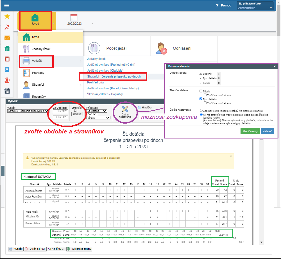The width and height of the screenshot is (281, 259).
Task: Open the Deň dropdown
Action: (x=92, y=114)
